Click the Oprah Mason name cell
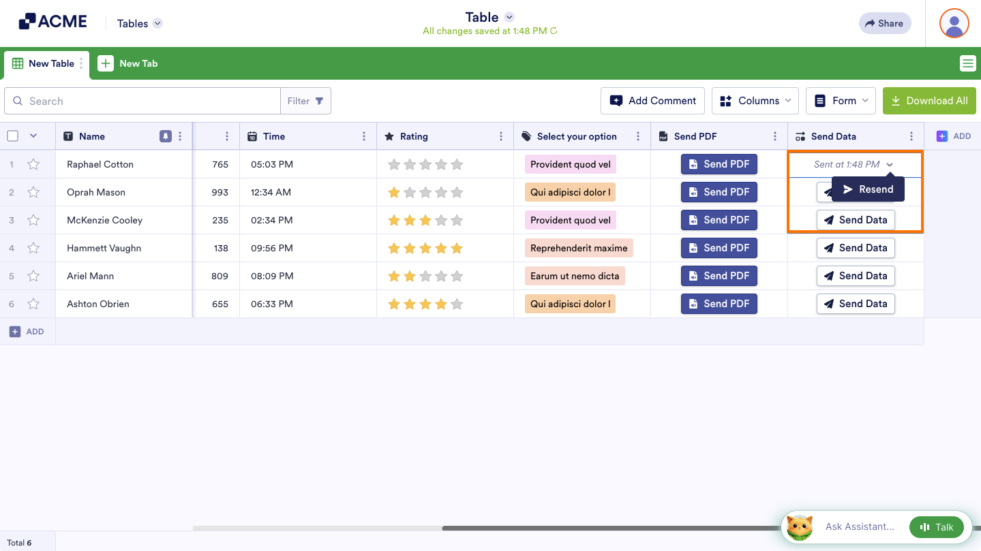Viewport: 981px width, 551px height. point(123,192)
